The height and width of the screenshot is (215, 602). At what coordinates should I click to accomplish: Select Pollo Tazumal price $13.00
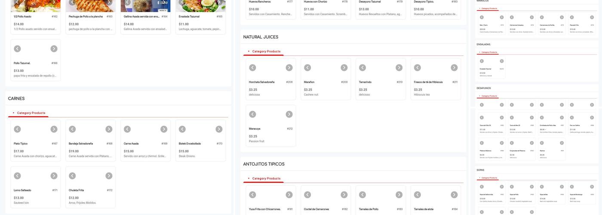click(18, 71)
